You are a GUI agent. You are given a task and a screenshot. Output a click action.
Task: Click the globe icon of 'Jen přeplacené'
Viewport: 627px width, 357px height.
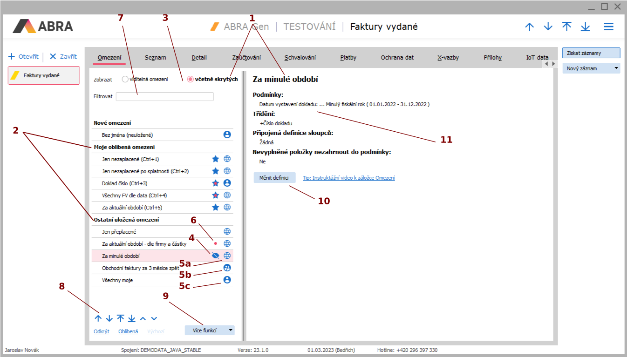(227, 231)
